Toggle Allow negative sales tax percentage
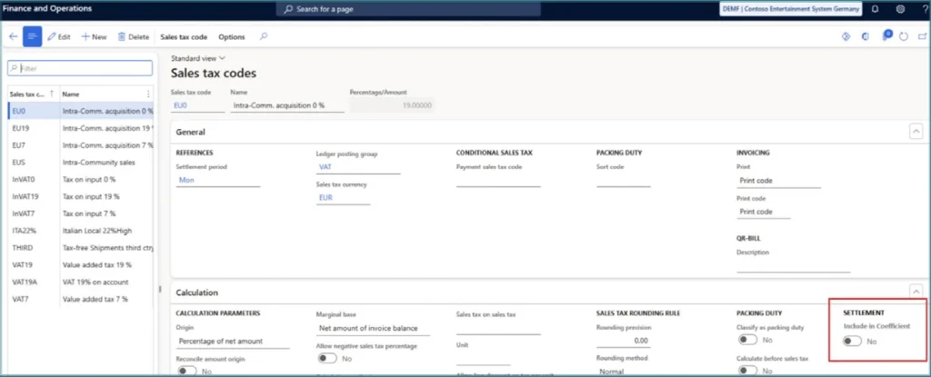The height and width of the screenshot is (377, 931). pos(327,359)
